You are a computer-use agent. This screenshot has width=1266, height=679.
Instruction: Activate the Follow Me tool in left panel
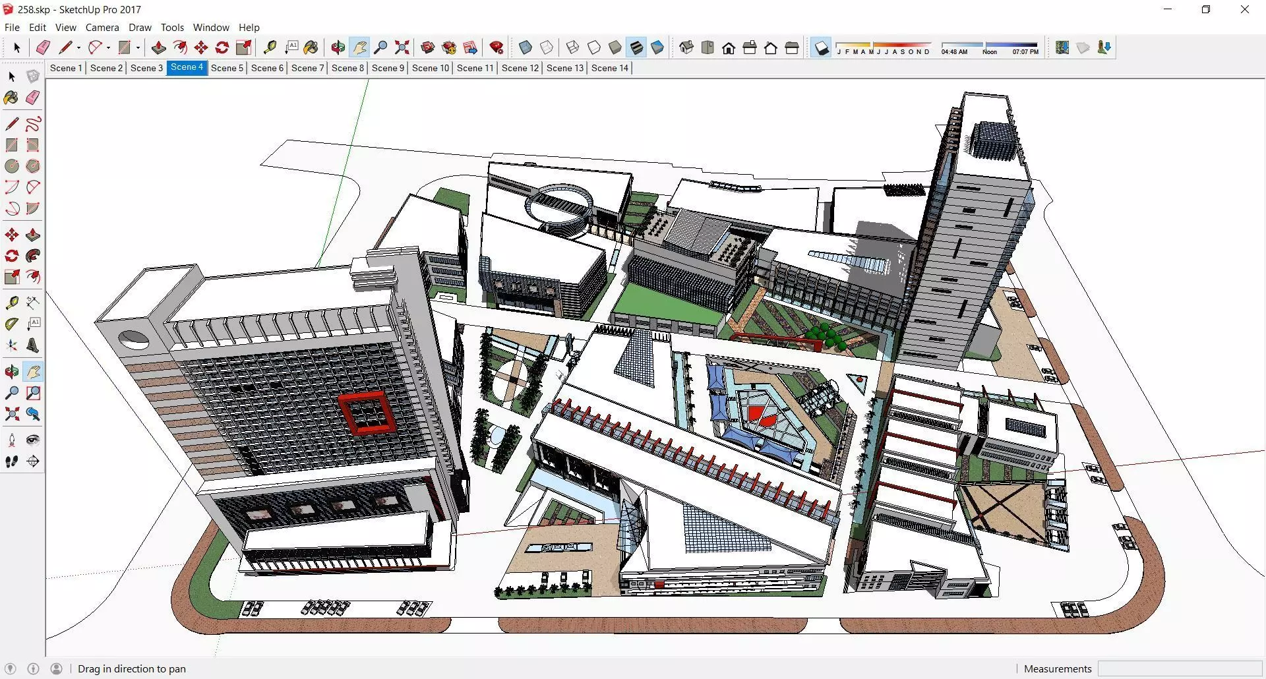(33, 256)
